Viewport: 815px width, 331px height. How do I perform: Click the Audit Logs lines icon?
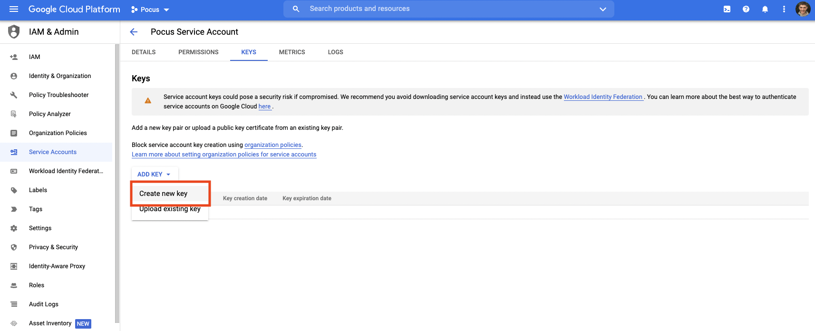[x=14, y=304]
